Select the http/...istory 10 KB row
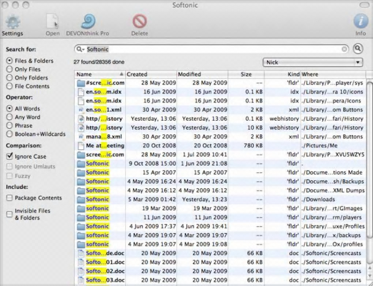This screenshot has width=373, height=286. pos(220,128)
